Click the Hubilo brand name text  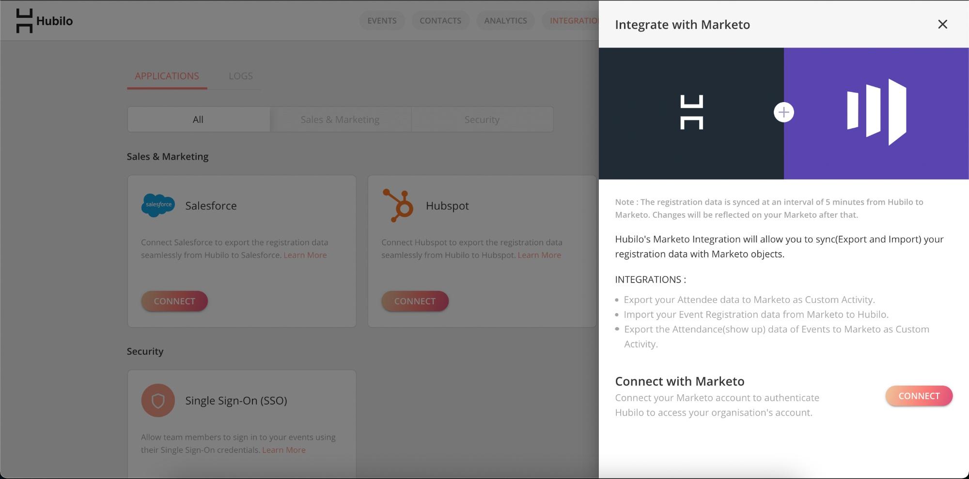coord(54,21)
